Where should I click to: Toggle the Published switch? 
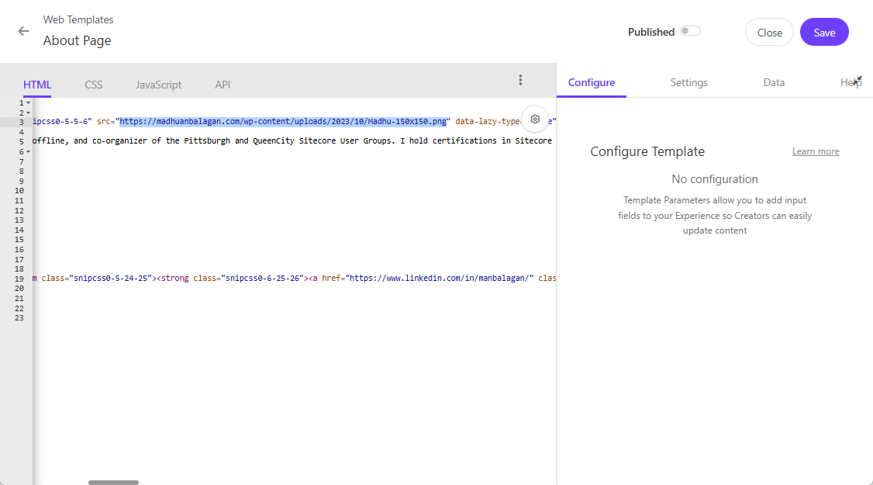click(689, 31)
